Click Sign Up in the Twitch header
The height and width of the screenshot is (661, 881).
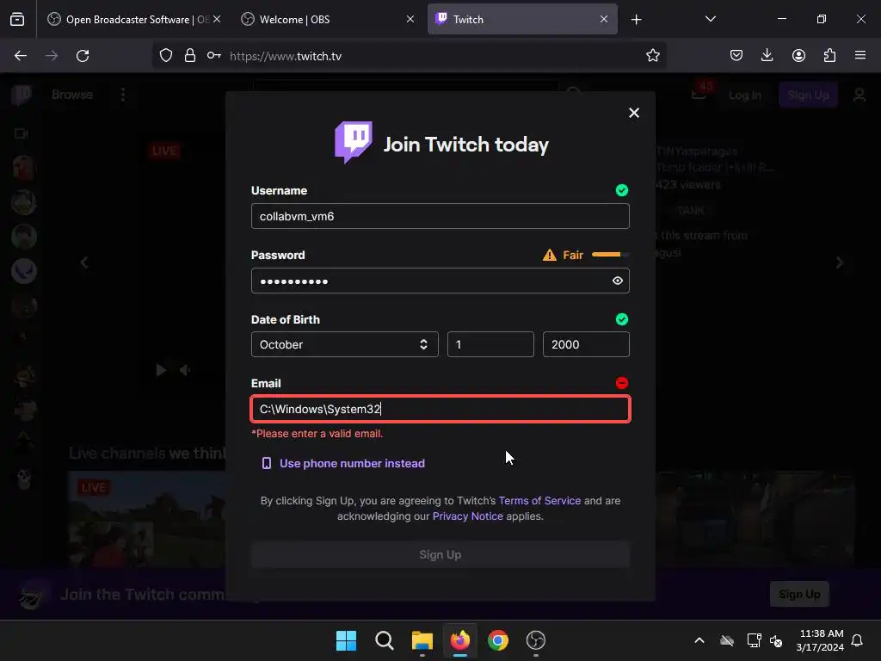[808, 95]
